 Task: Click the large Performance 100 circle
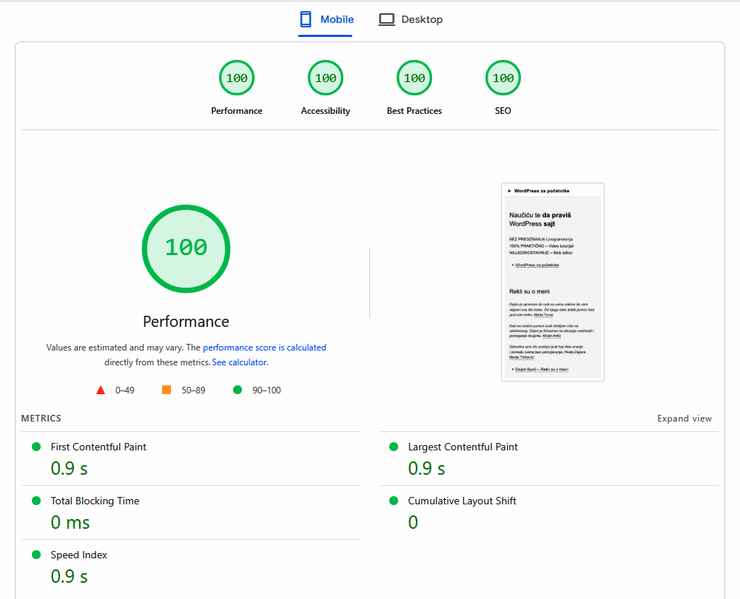tap(186, 248)
